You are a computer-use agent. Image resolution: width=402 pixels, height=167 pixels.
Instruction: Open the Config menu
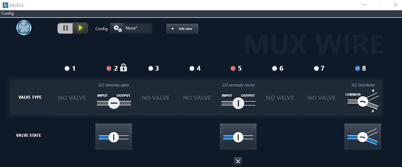[x=8, y=13]
